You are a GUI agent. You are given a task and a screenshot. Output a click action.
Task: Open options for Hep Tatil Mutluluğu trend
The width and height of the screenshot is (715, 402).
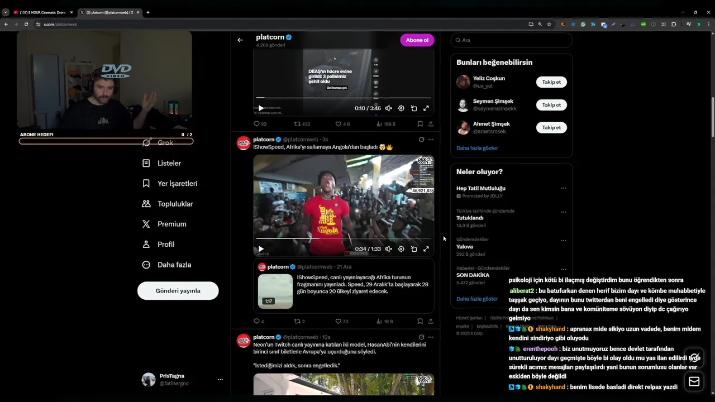(563, 188)
